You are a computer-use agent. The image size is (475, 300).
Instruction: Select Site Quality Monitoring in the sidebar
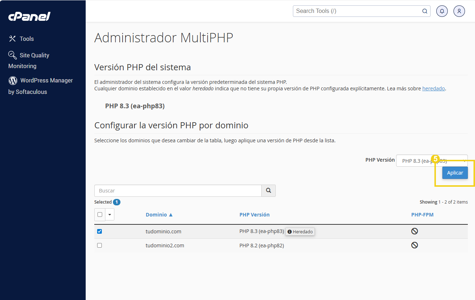pyautogui.click(x=29, y=60)
